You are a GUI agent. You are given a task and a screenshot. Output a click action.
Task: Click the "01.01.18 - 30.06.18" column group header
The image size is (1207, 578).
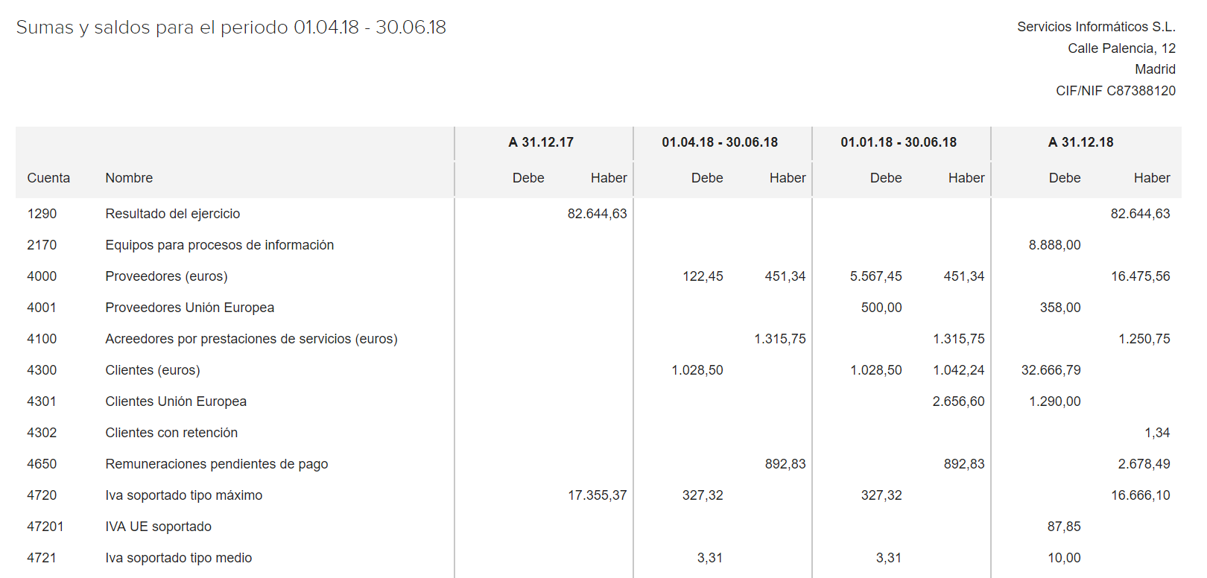click(899, 142)
